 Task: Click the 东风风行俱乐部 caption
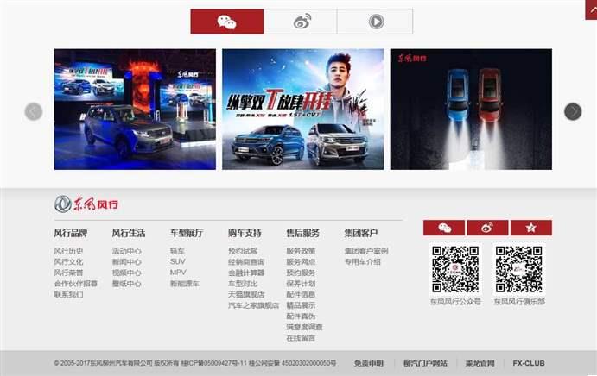pyautogui.click(x=519, y=302)
